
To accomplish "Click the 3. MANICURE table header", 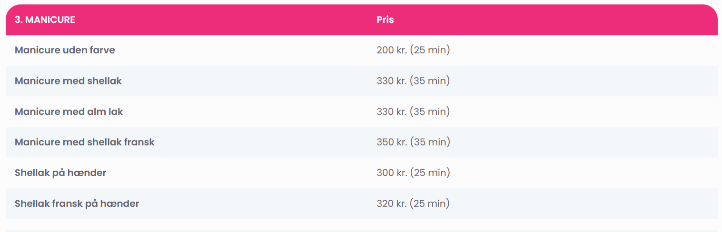I will pyautogui.click(x=45, y=20).
